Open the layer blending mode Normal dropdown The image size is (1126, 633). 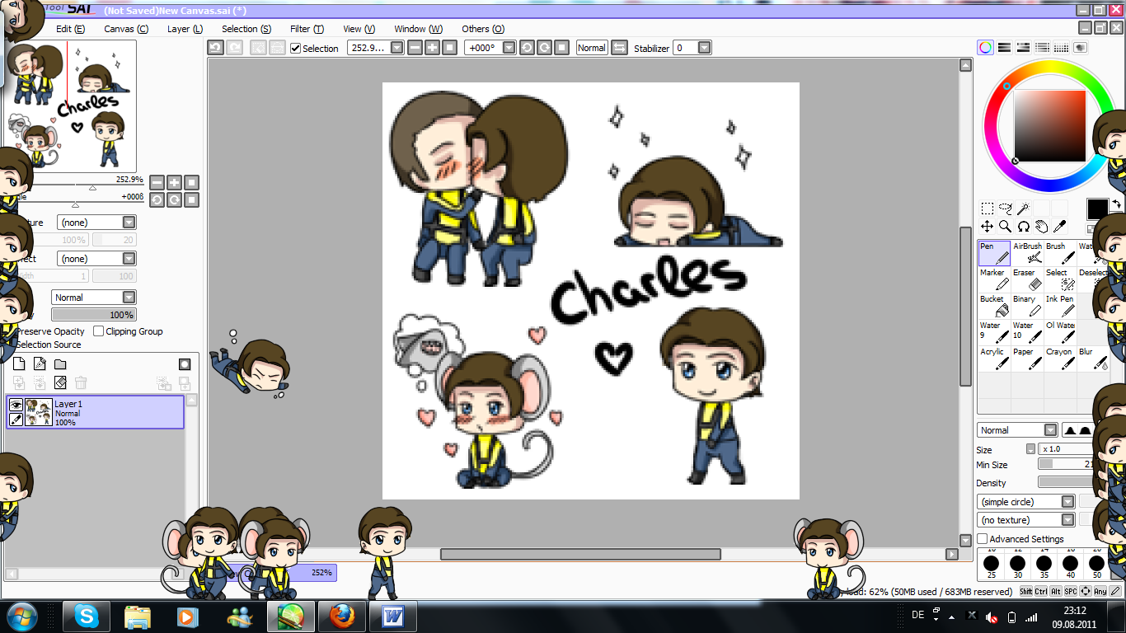(94, 297)
